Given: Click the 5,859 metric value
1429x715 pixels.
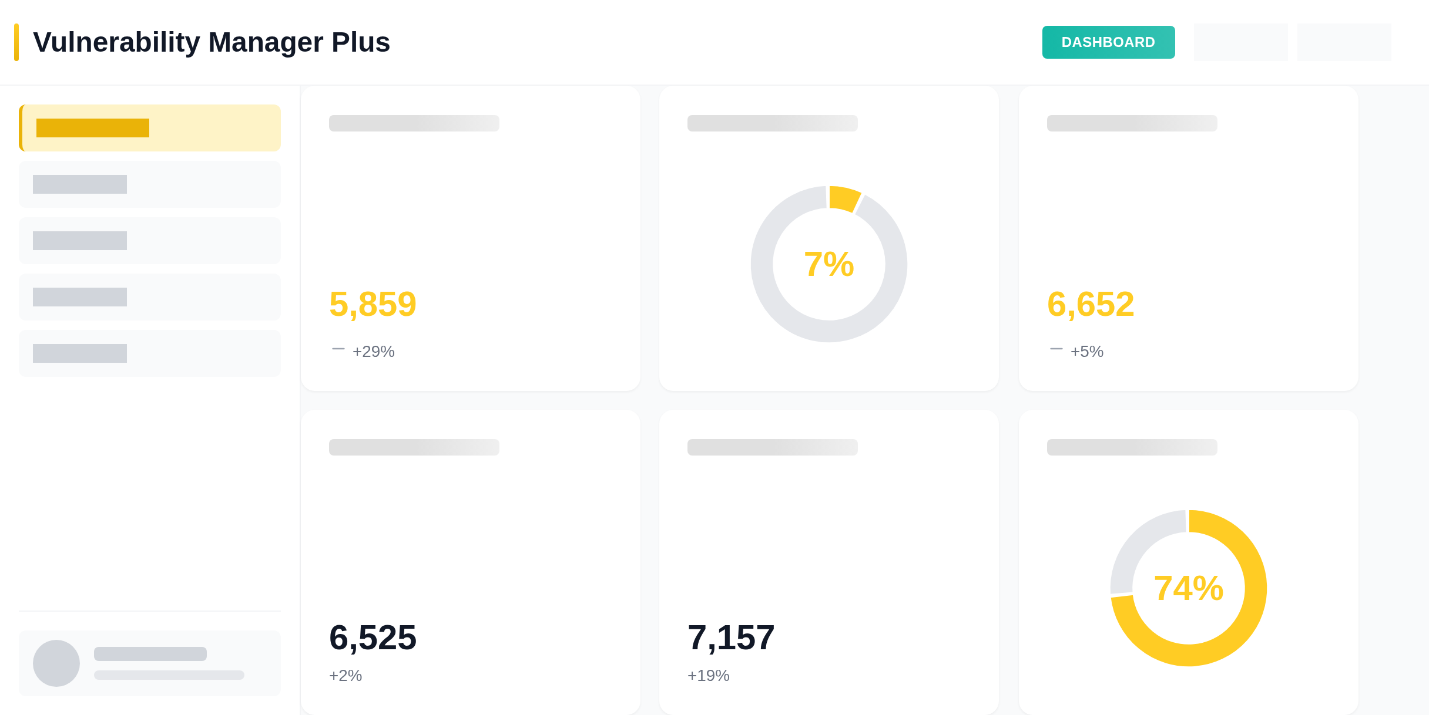Looking at the screenshot, I should [x=373, y=304].
